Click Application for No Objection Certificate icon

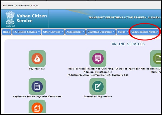tap(37, 86)
